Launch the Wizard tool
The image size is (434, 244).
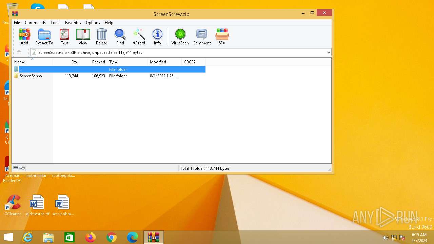click(139, 37)
